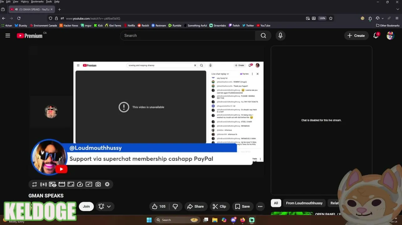Open the Windows Start menu
402x225 pixels.
click(x=149, y=220)
